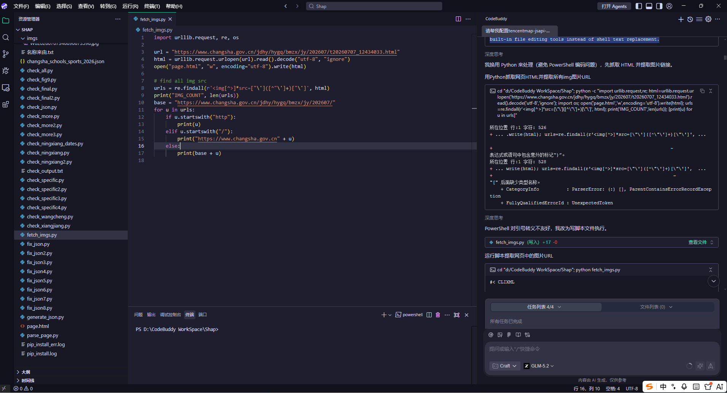
Task: Toggle primary side bar visibility
Action: 639,6
